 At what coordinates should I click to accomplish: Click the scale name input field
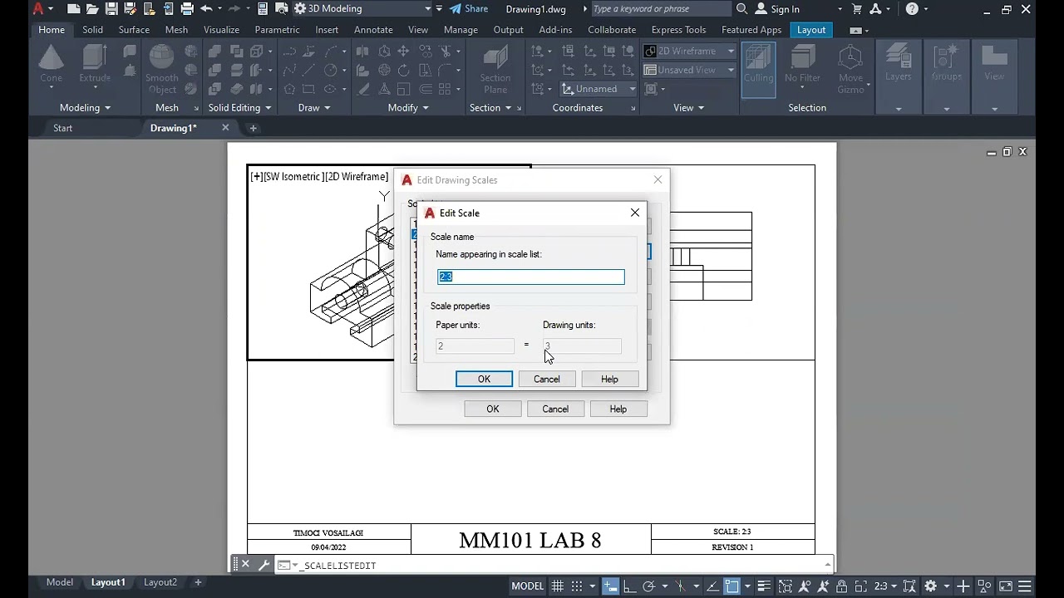(x=531, y=277)
